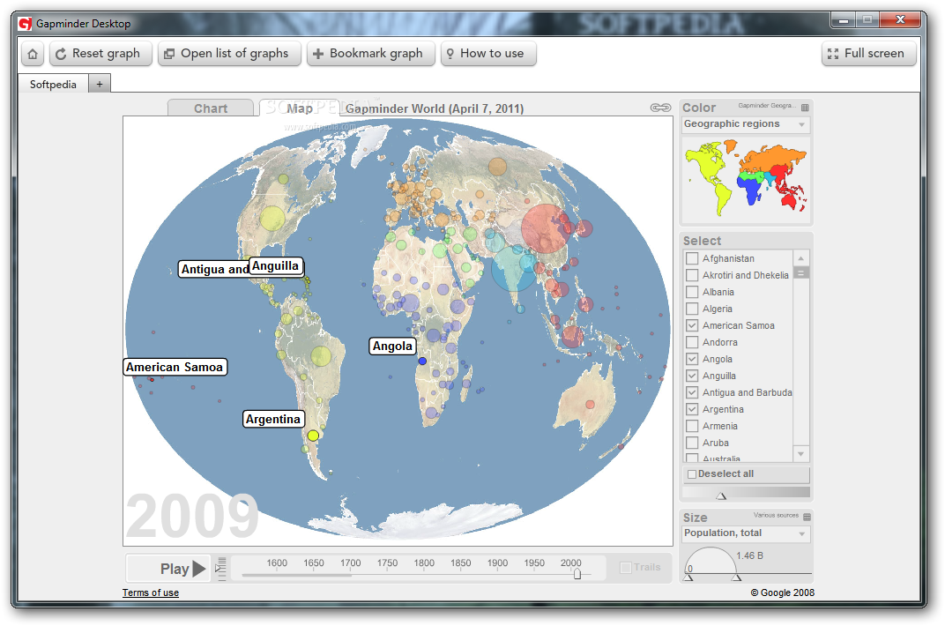Click the Argentina yellow bubble on the map
Viewport: 945px width, 626px height.
[x=313, y=435]
